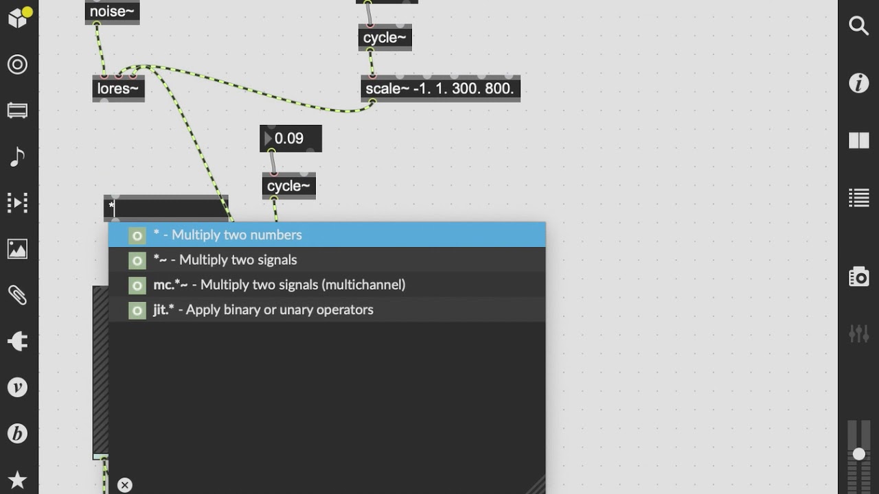The image size is (879, 494).
Task: Open the Audio files note icon
Action: click(x=18, y=157)
